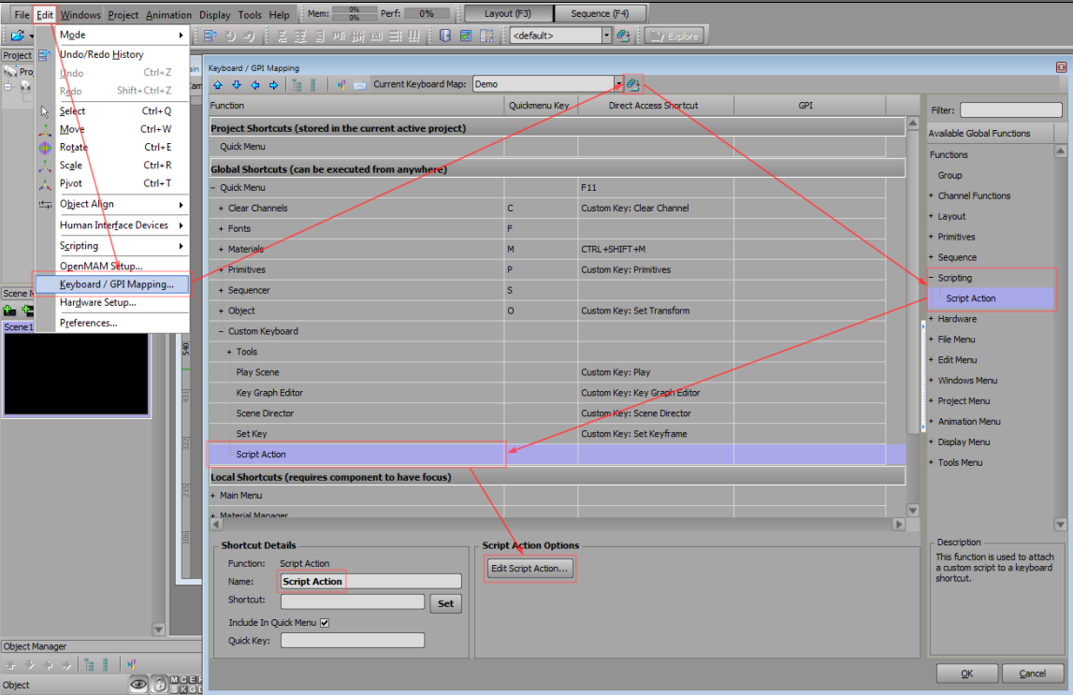This screenshot has height=695, width=1073.
Task: Click Object Manager move right icon
Action: coord(66,665)
